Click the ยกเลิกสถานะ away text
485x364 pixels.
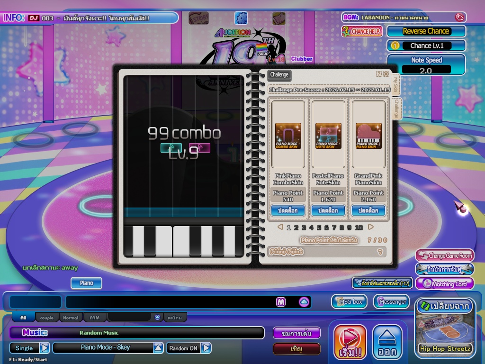[50, 268]
